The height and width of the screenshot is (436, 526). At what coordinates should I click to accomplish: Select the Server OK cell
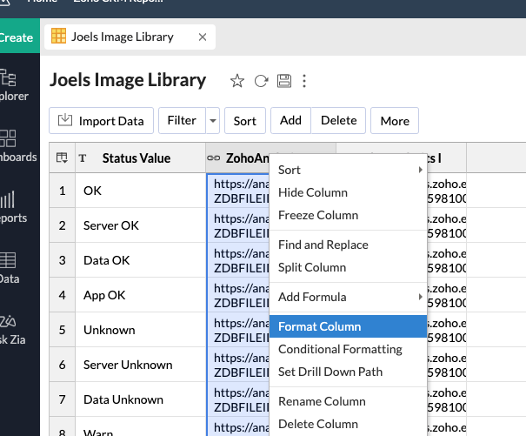coord(111,225)
